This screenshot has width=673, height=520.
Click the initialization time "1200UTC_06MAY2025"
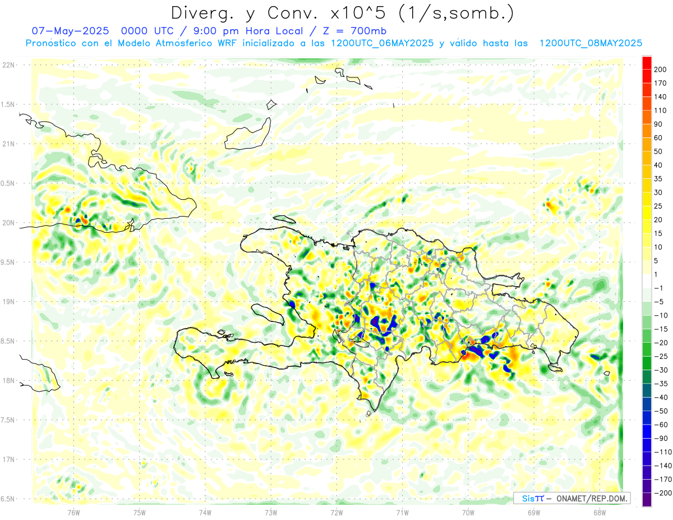(x=382, y=43)
